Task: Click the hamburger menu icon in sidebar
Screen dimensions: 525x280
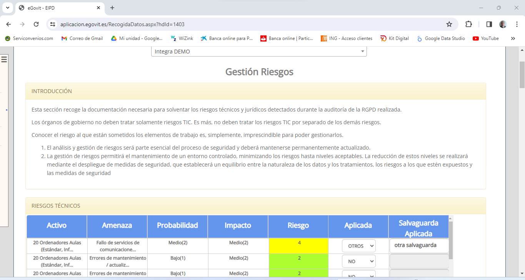Action: click(4, 59)
